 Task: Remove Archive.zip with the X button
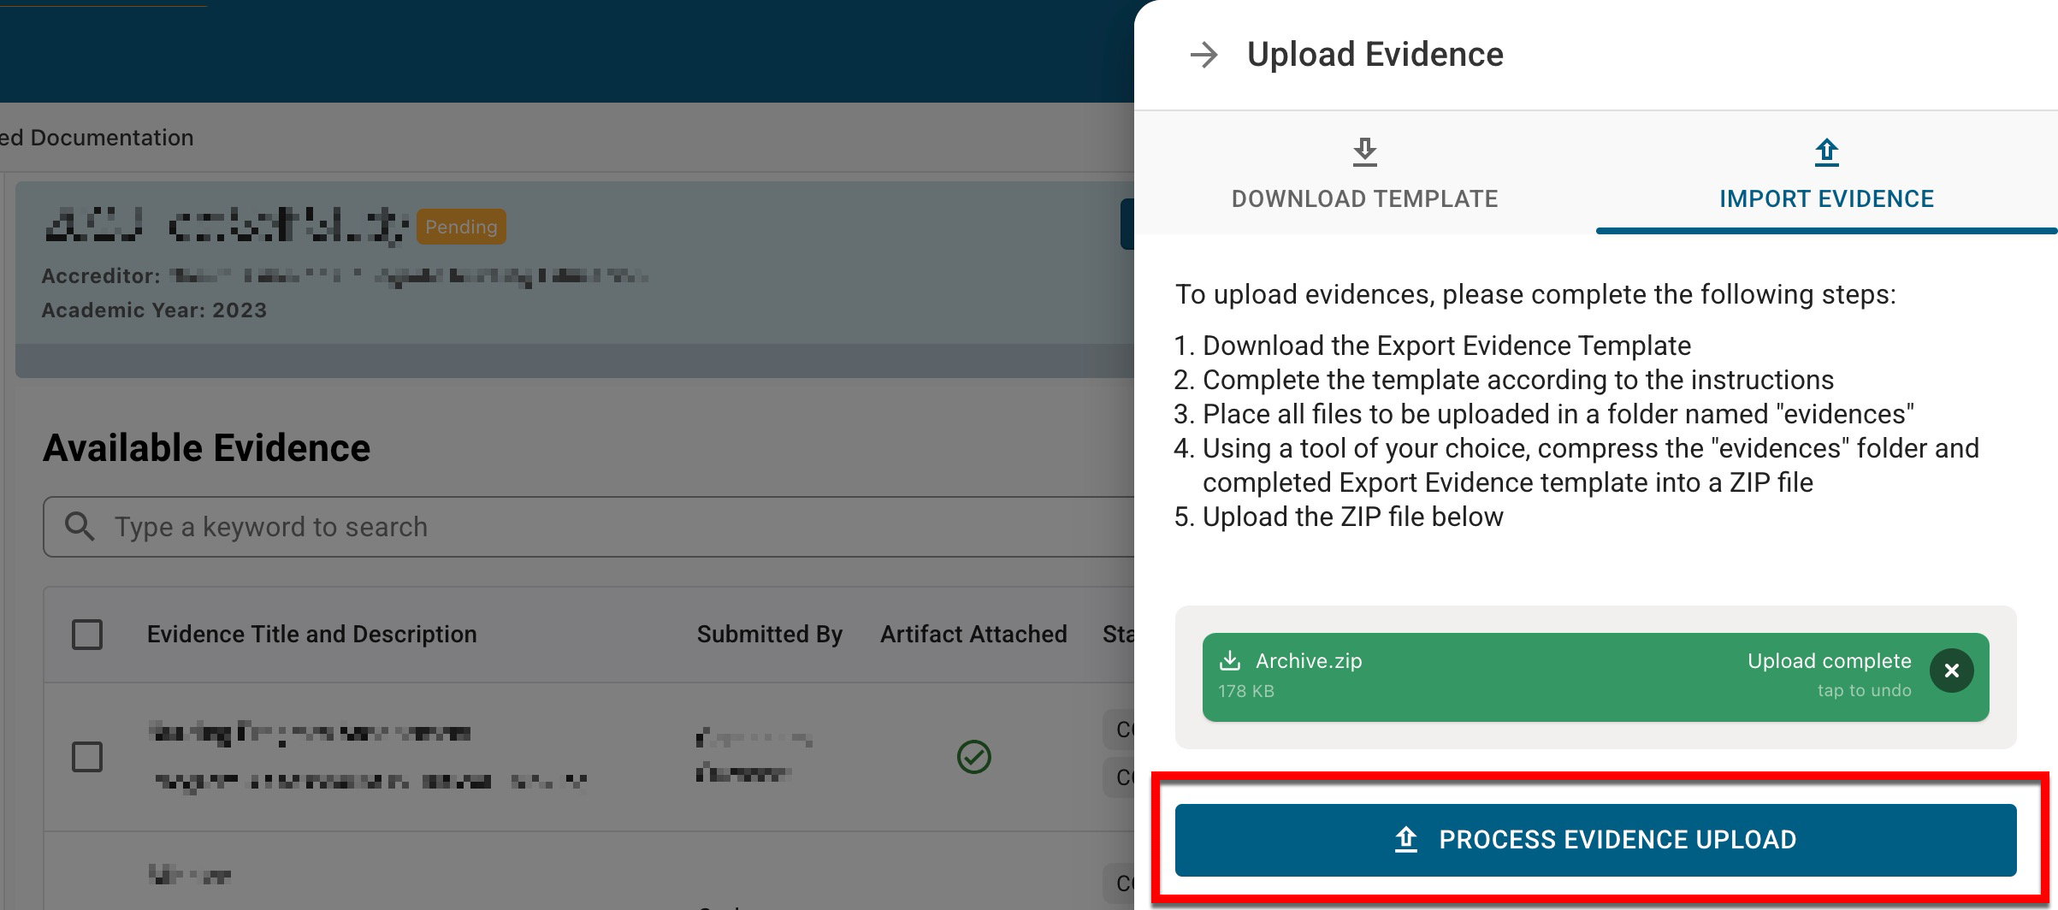(x=1951, y=671)
